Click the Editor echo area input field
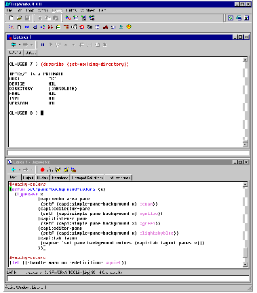The image size is (257, 293). click(x=128, y=278)
